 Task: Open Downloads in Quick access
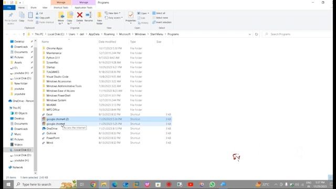click(21, 47)
